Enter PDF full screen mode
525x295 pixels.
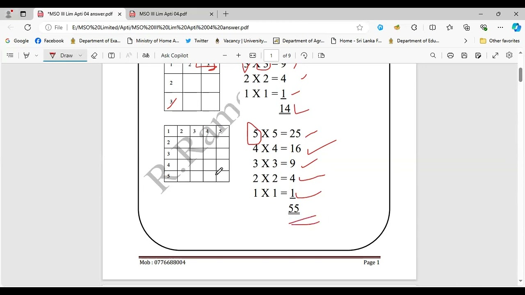tap(495, 55)
